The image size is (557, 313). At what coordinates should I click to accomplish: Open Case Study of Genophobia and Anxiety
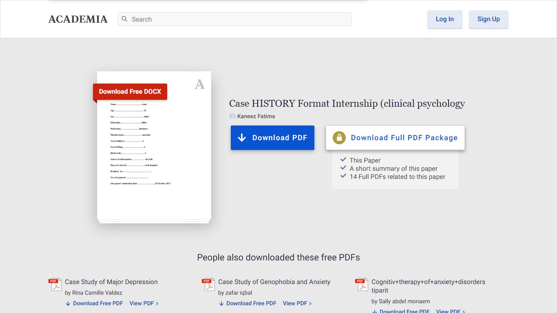(274, 282)
